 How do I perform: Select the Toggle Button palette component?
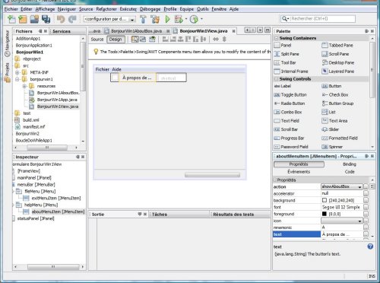290,95
